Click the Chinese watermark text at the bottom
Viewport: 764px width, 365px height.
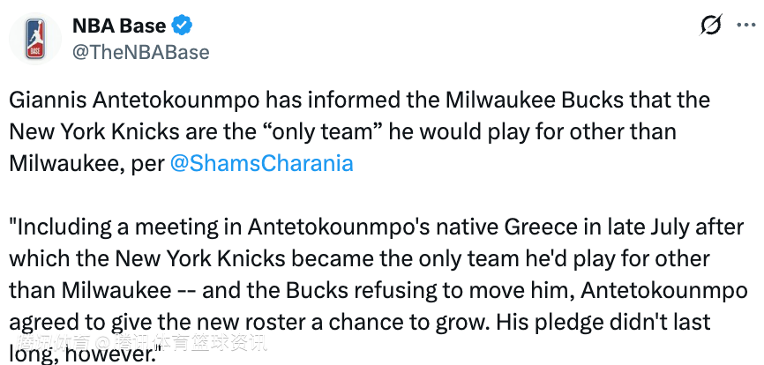coord(141,344)
